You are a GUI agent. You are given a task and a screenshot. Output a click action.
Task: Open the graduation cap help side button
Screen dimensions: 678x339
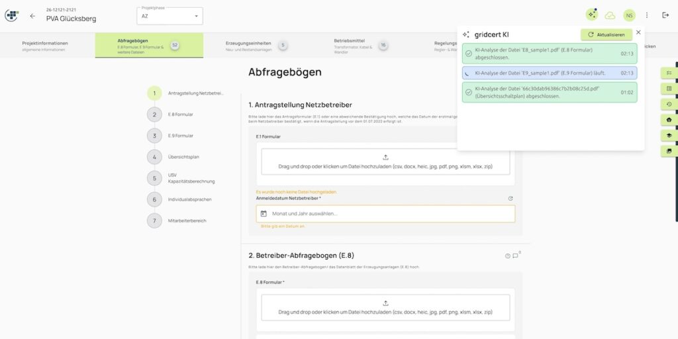(x=669, y=135)
